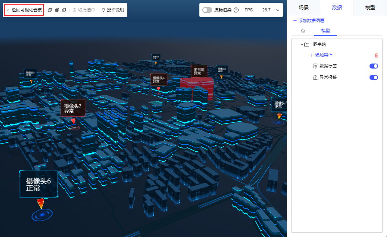Click the 摄像头1 label in scene
This screenshot has width=387, height=237.
pos(156,57)
